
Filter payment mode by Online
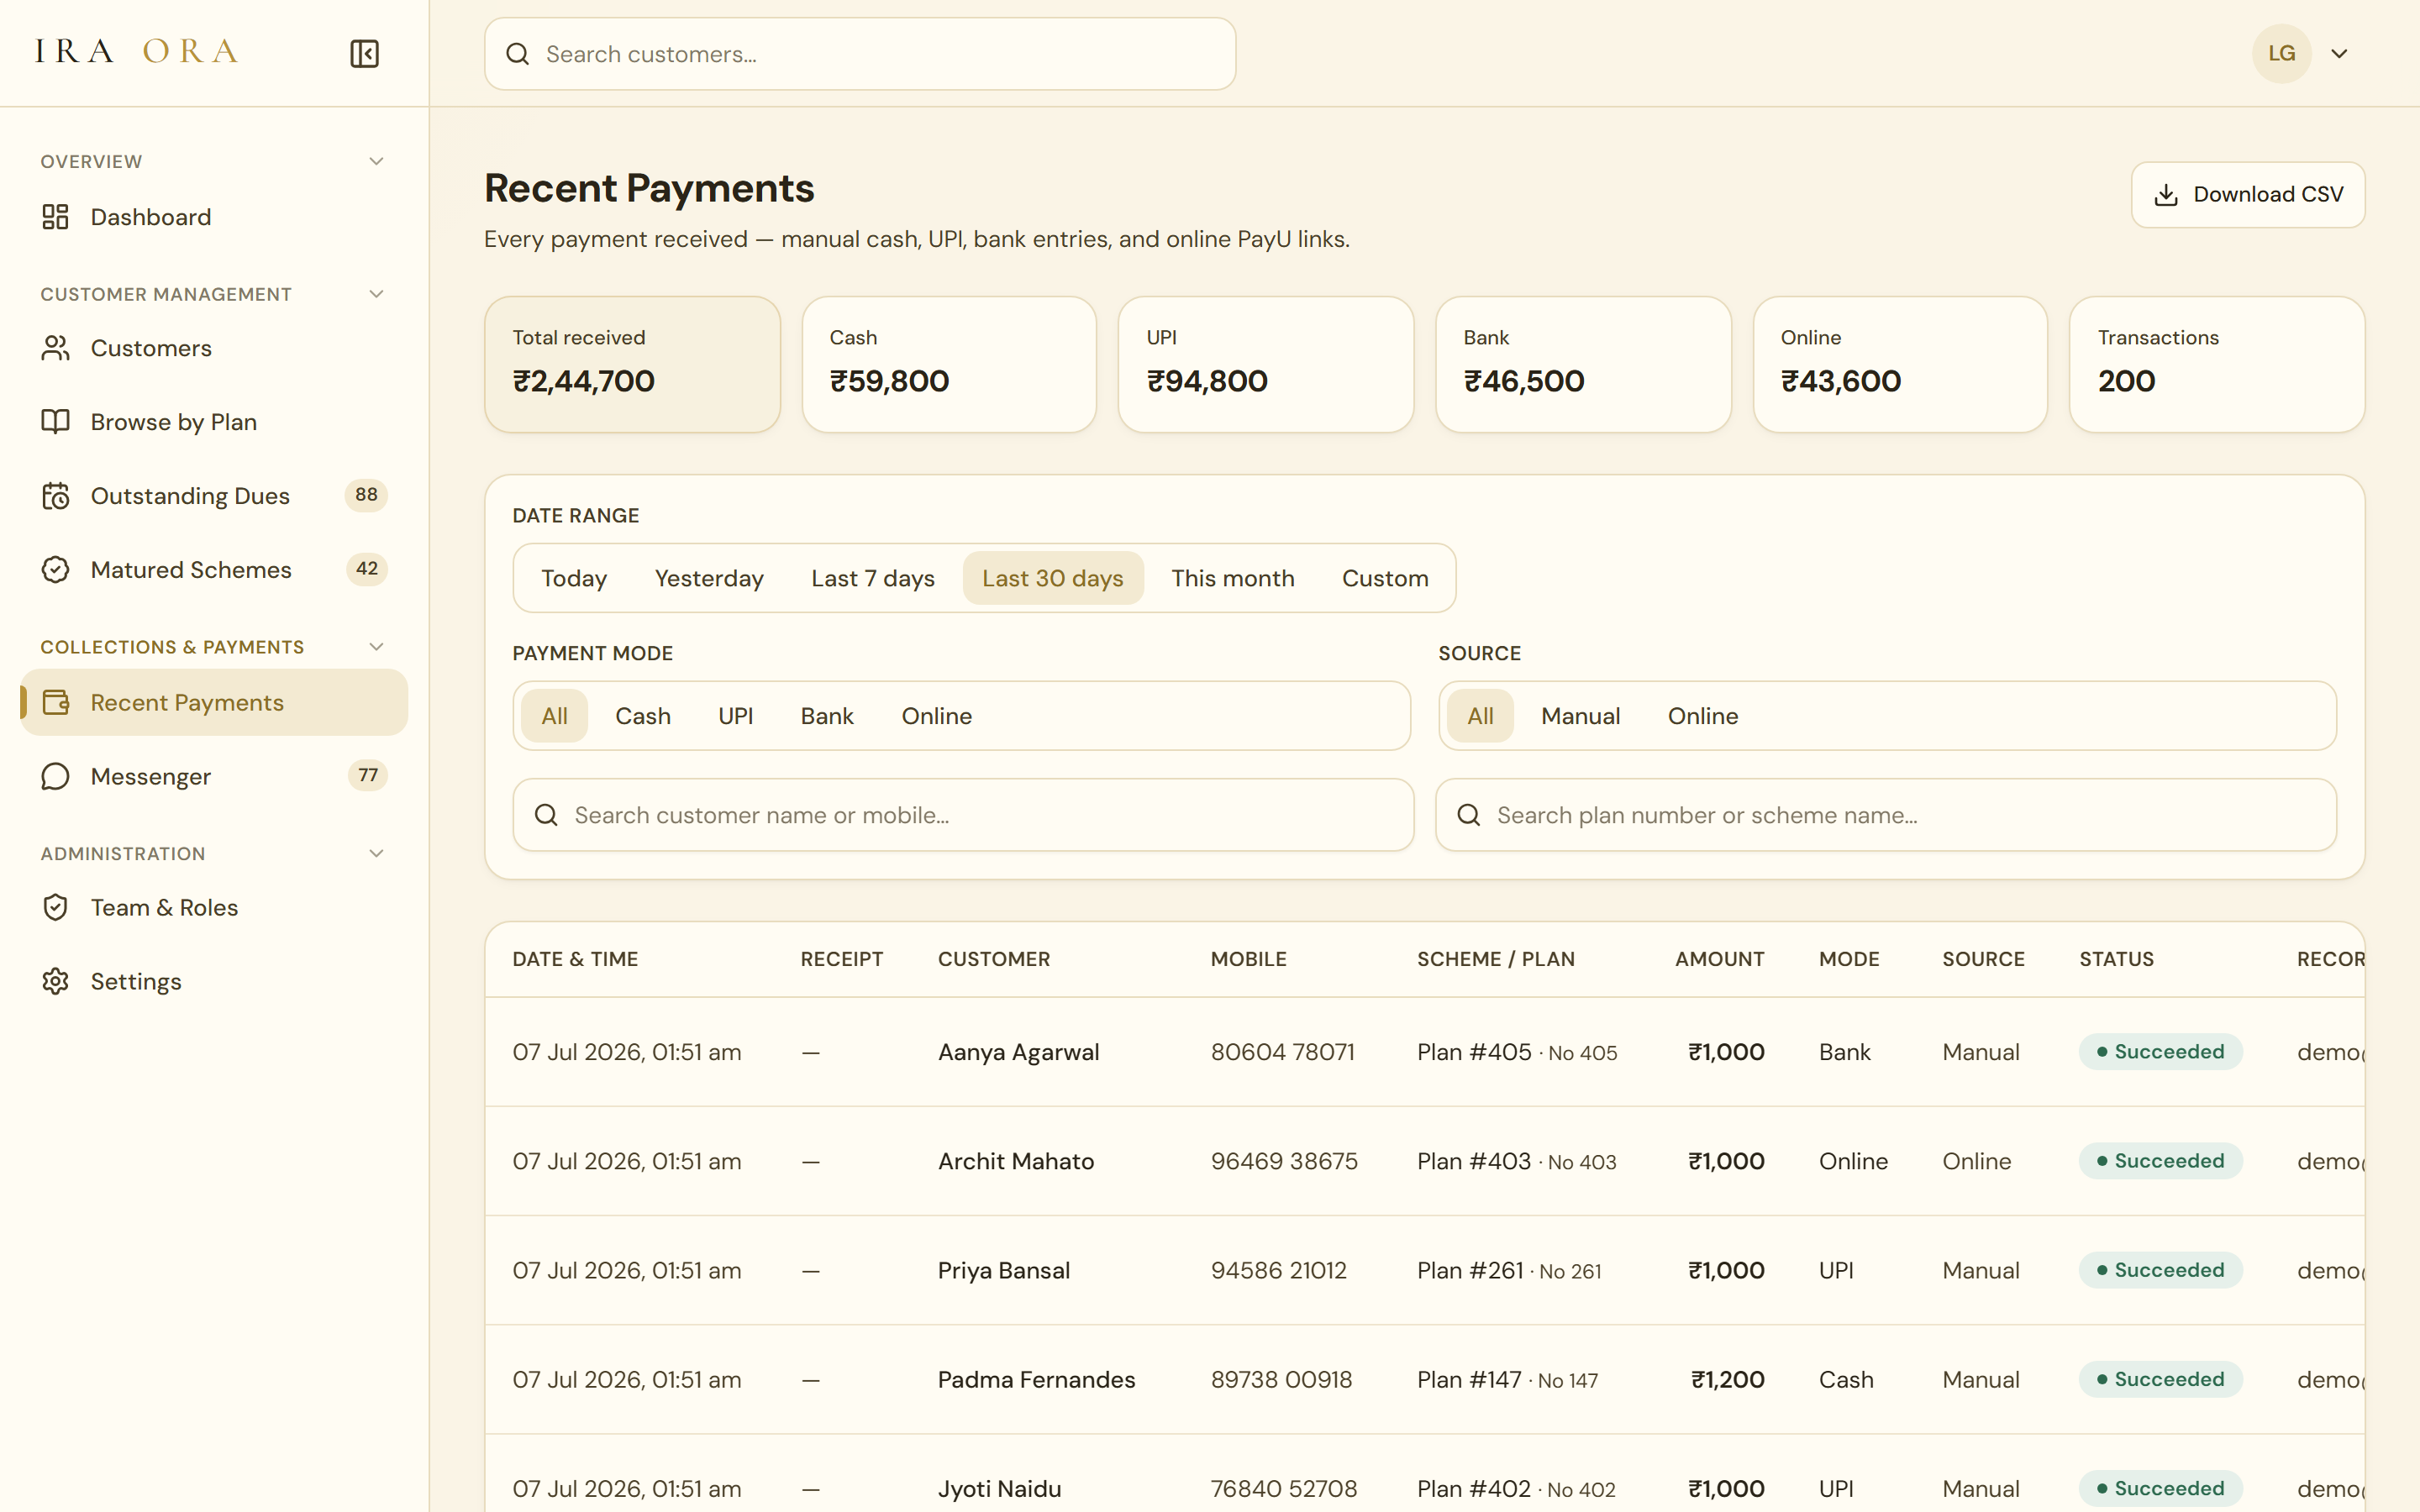click(937, 716)
